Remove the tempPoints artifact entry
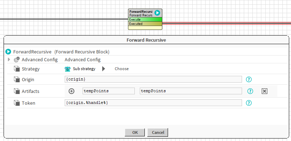The width and height of the screenshot is (291, 141). 265,91
